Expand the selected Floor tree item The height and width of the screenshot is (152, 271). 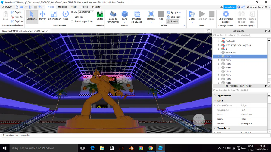(219, 56)
